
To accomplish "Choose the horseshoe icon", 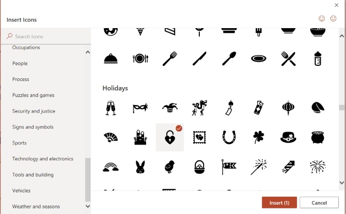I will (x=229, y=137).
